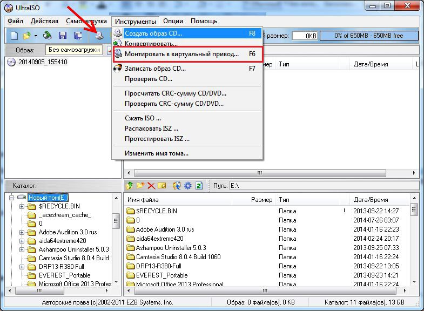This screenshot has width=424, height=311.
Task: Choose Изменить имя тома... menu entry
Action: (187, 153)
